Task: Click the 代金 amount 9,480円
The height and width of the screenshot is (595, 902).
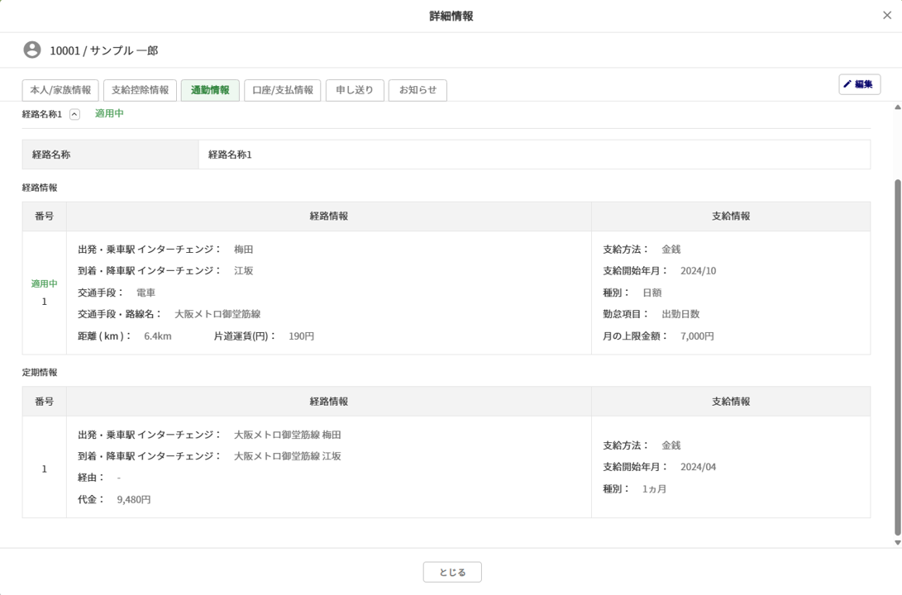Action: tap(134, 500)
